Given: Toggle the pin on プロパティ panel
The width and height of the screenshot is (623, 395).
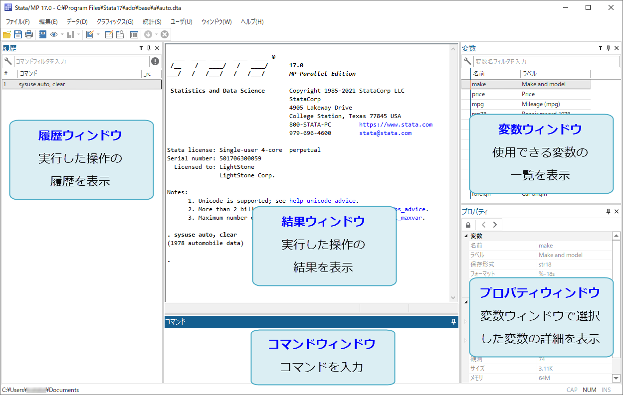Looking at the screenshot, I should pos(608,212).
